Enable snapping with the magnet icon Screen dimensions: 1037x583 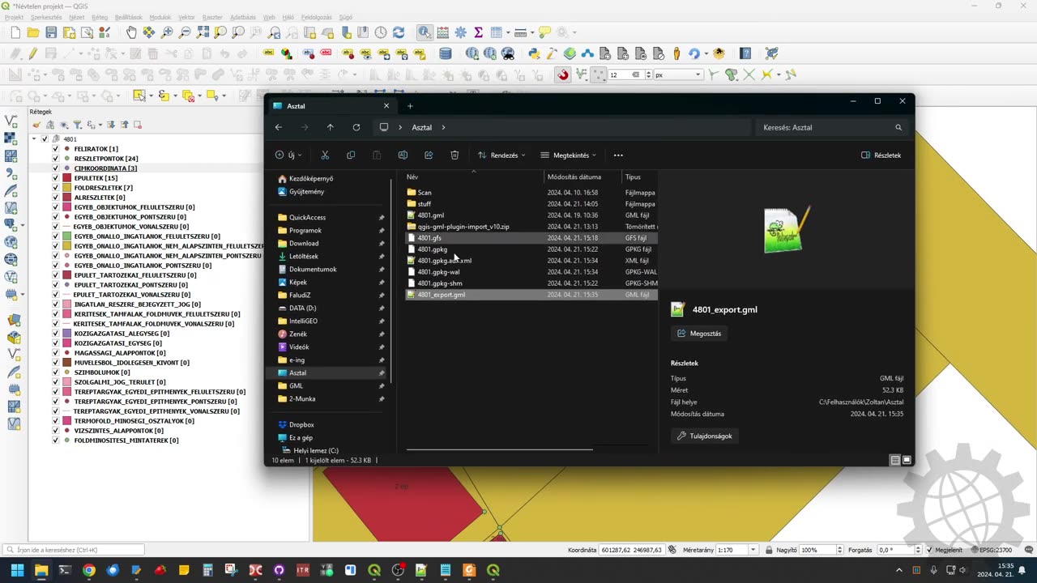click(563, 74)
